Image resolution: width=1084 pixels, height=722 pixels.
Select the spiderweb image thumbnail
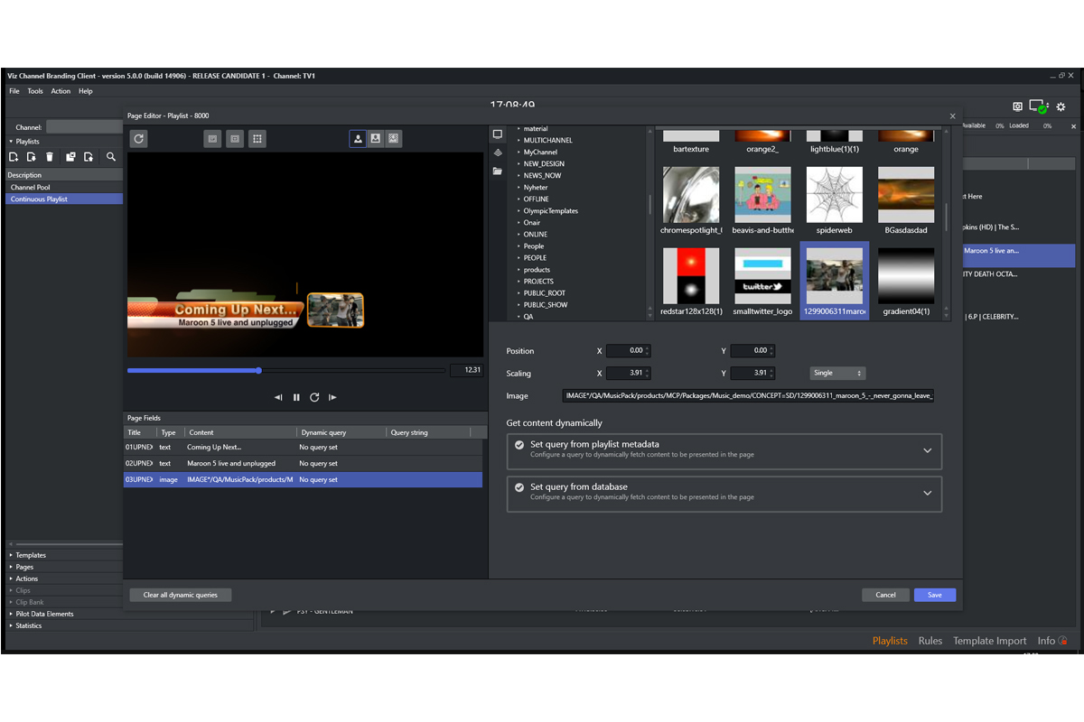(x=834, y=194)
